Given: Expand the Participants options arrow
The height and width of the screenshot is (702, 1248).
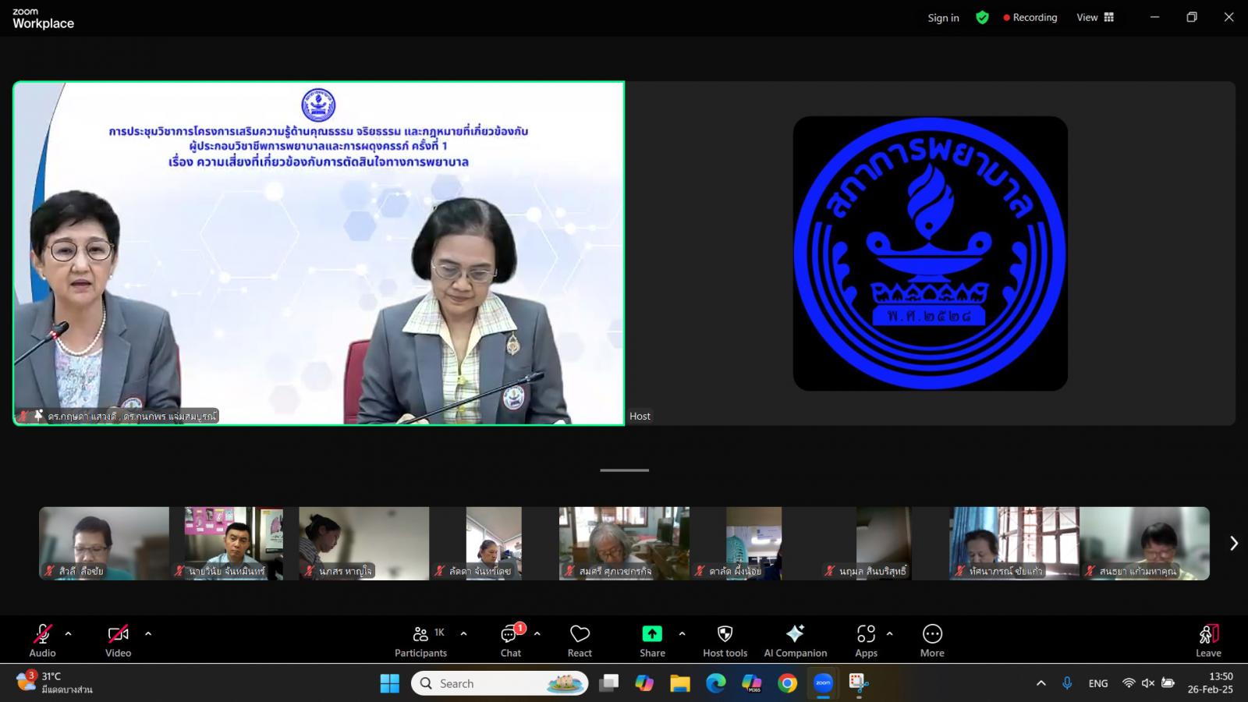Looking at the screenshot, I should (x=463, y=634).
